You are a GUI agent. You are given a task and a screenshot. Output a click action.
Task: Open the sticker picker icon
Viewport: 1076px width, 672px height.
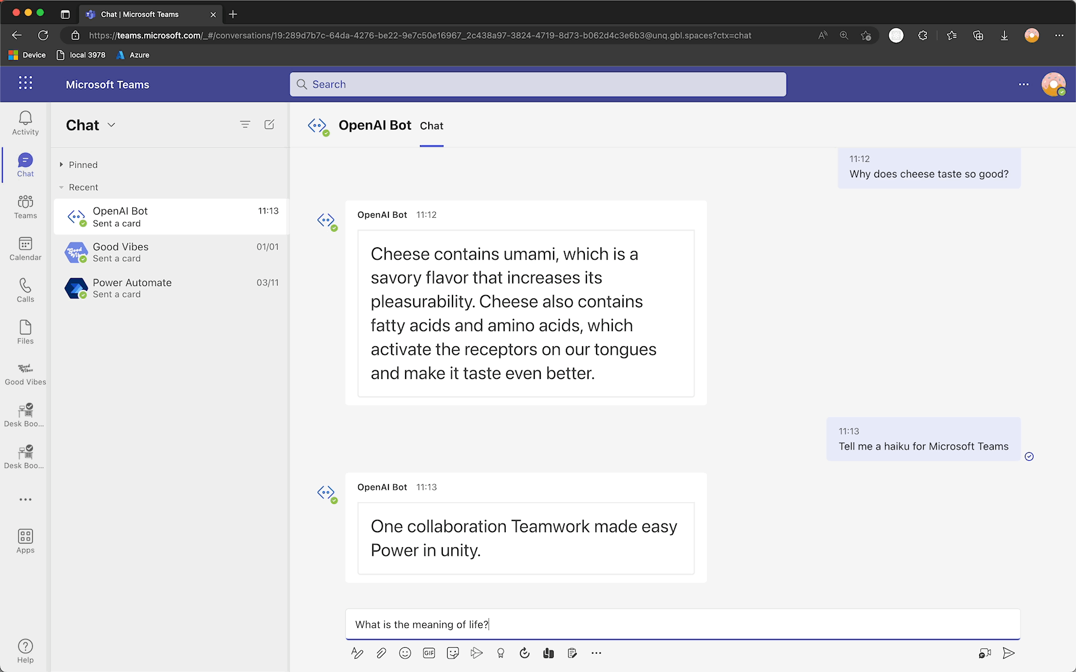[452, 653]
